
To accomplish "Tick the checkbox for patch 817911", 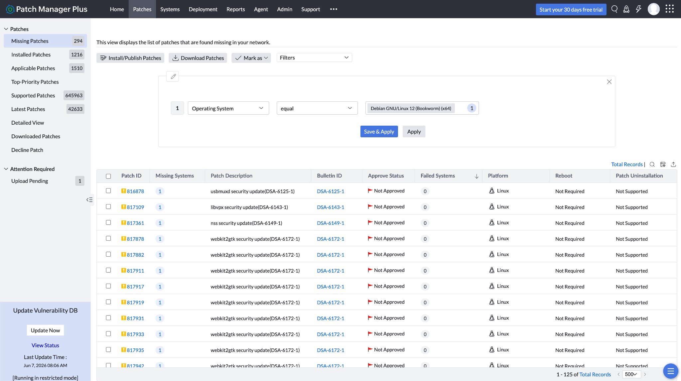I will pyautogui.click(x=108, y=270).
